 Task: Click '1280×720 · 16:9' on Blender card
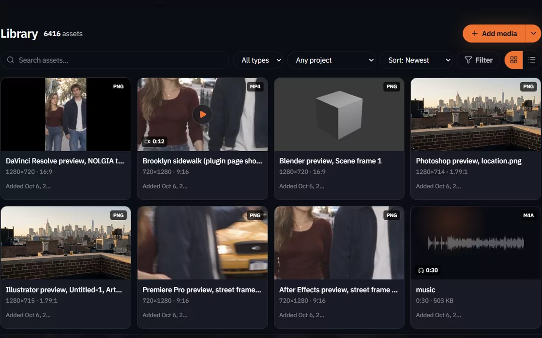click(x=302, y=172)
